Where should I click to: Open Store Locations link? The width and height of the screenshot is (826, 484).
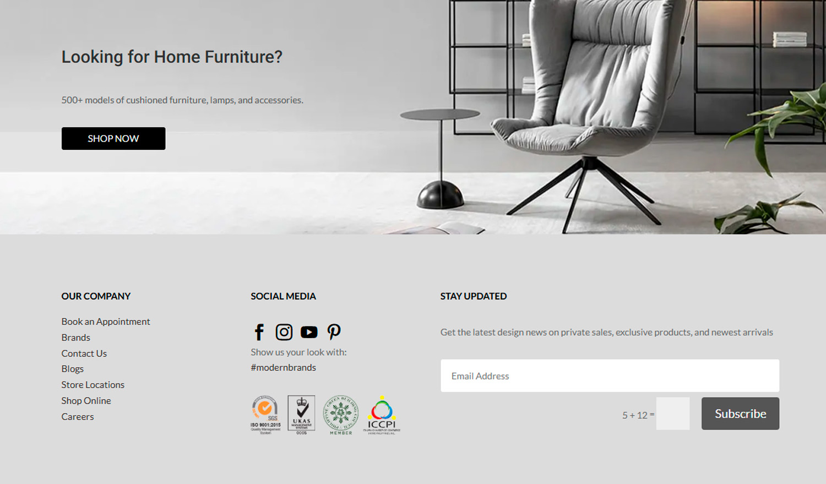click(93, 385)
